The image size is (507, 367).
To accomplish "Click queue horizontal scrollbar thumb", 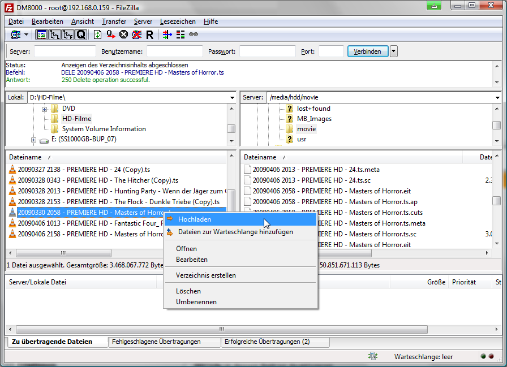I will click(221, 330).
